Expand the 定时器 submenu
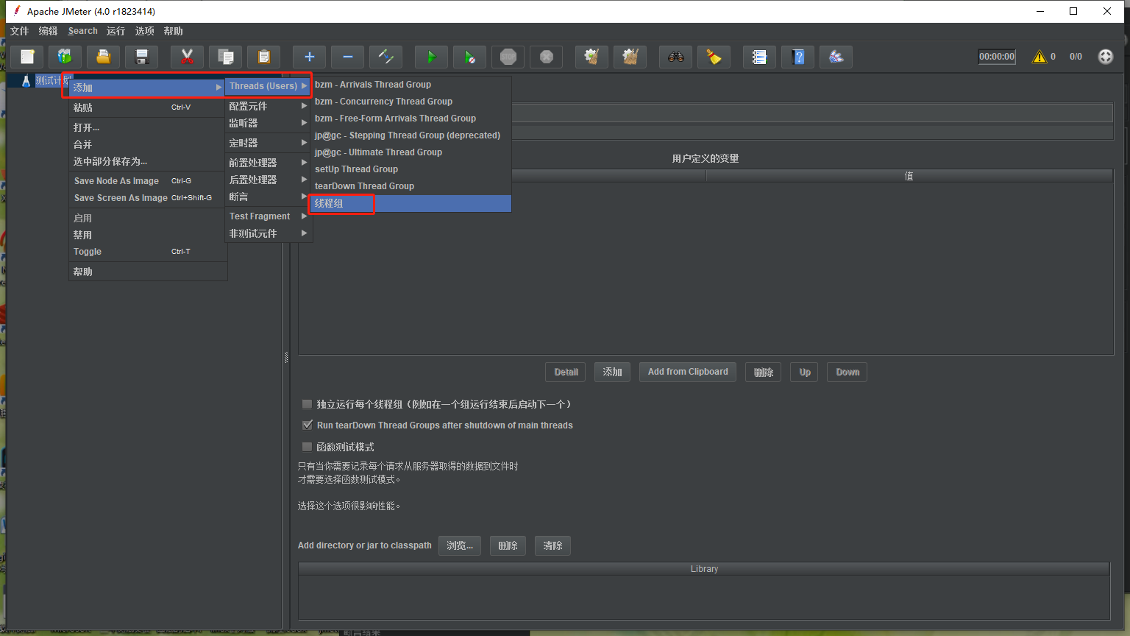The height and width of the screenshot is (636, 1130). (x=268, y=143)
